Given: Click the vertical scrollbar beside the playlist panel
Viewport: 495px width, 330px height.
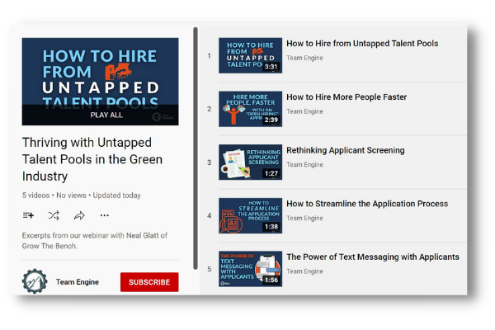Looking at the screenshot, I should click(196, 148).
